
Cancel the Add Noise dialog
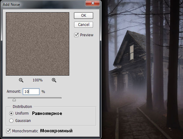(84, 25)
